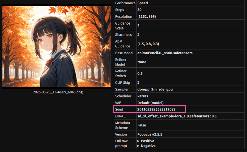The height and width of the screenshot is (152, 247).
Task: Expand the Positive raw prompt section
Action: (x=147, y=141)
